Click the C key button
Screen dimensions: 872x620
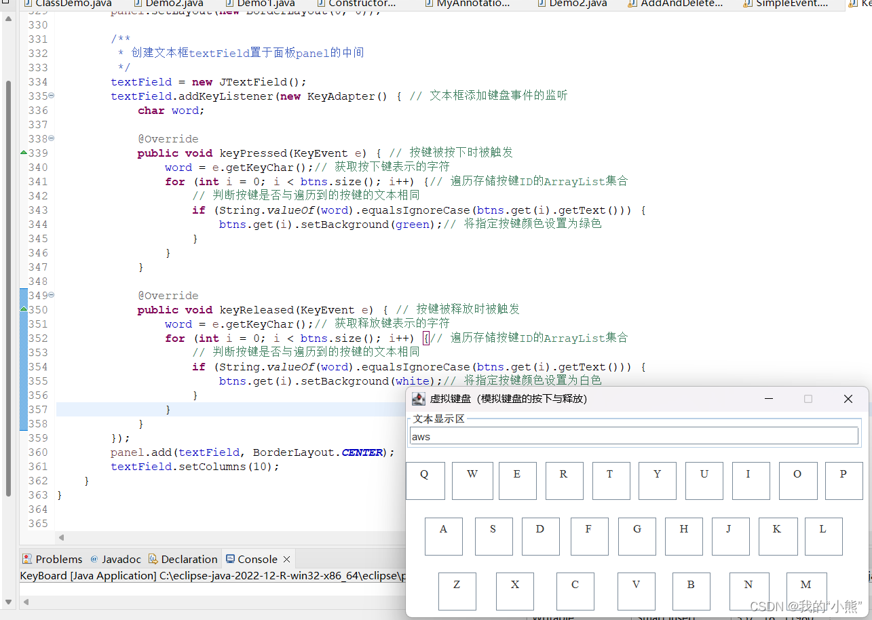[575, 592]
